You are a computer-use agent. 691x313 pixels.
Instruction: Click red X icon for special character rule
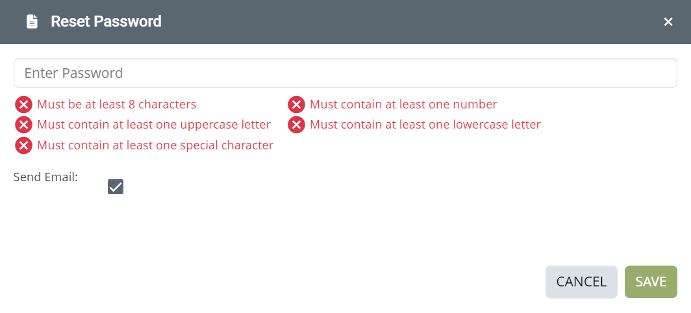[24, 145]
